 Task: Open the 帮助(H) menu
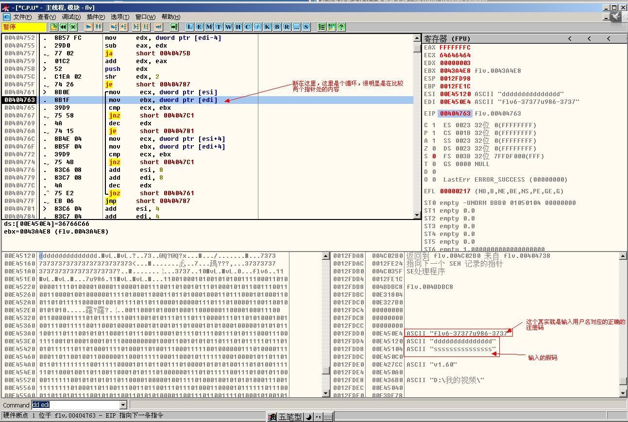pyautogui.click(x=170, y=17)
